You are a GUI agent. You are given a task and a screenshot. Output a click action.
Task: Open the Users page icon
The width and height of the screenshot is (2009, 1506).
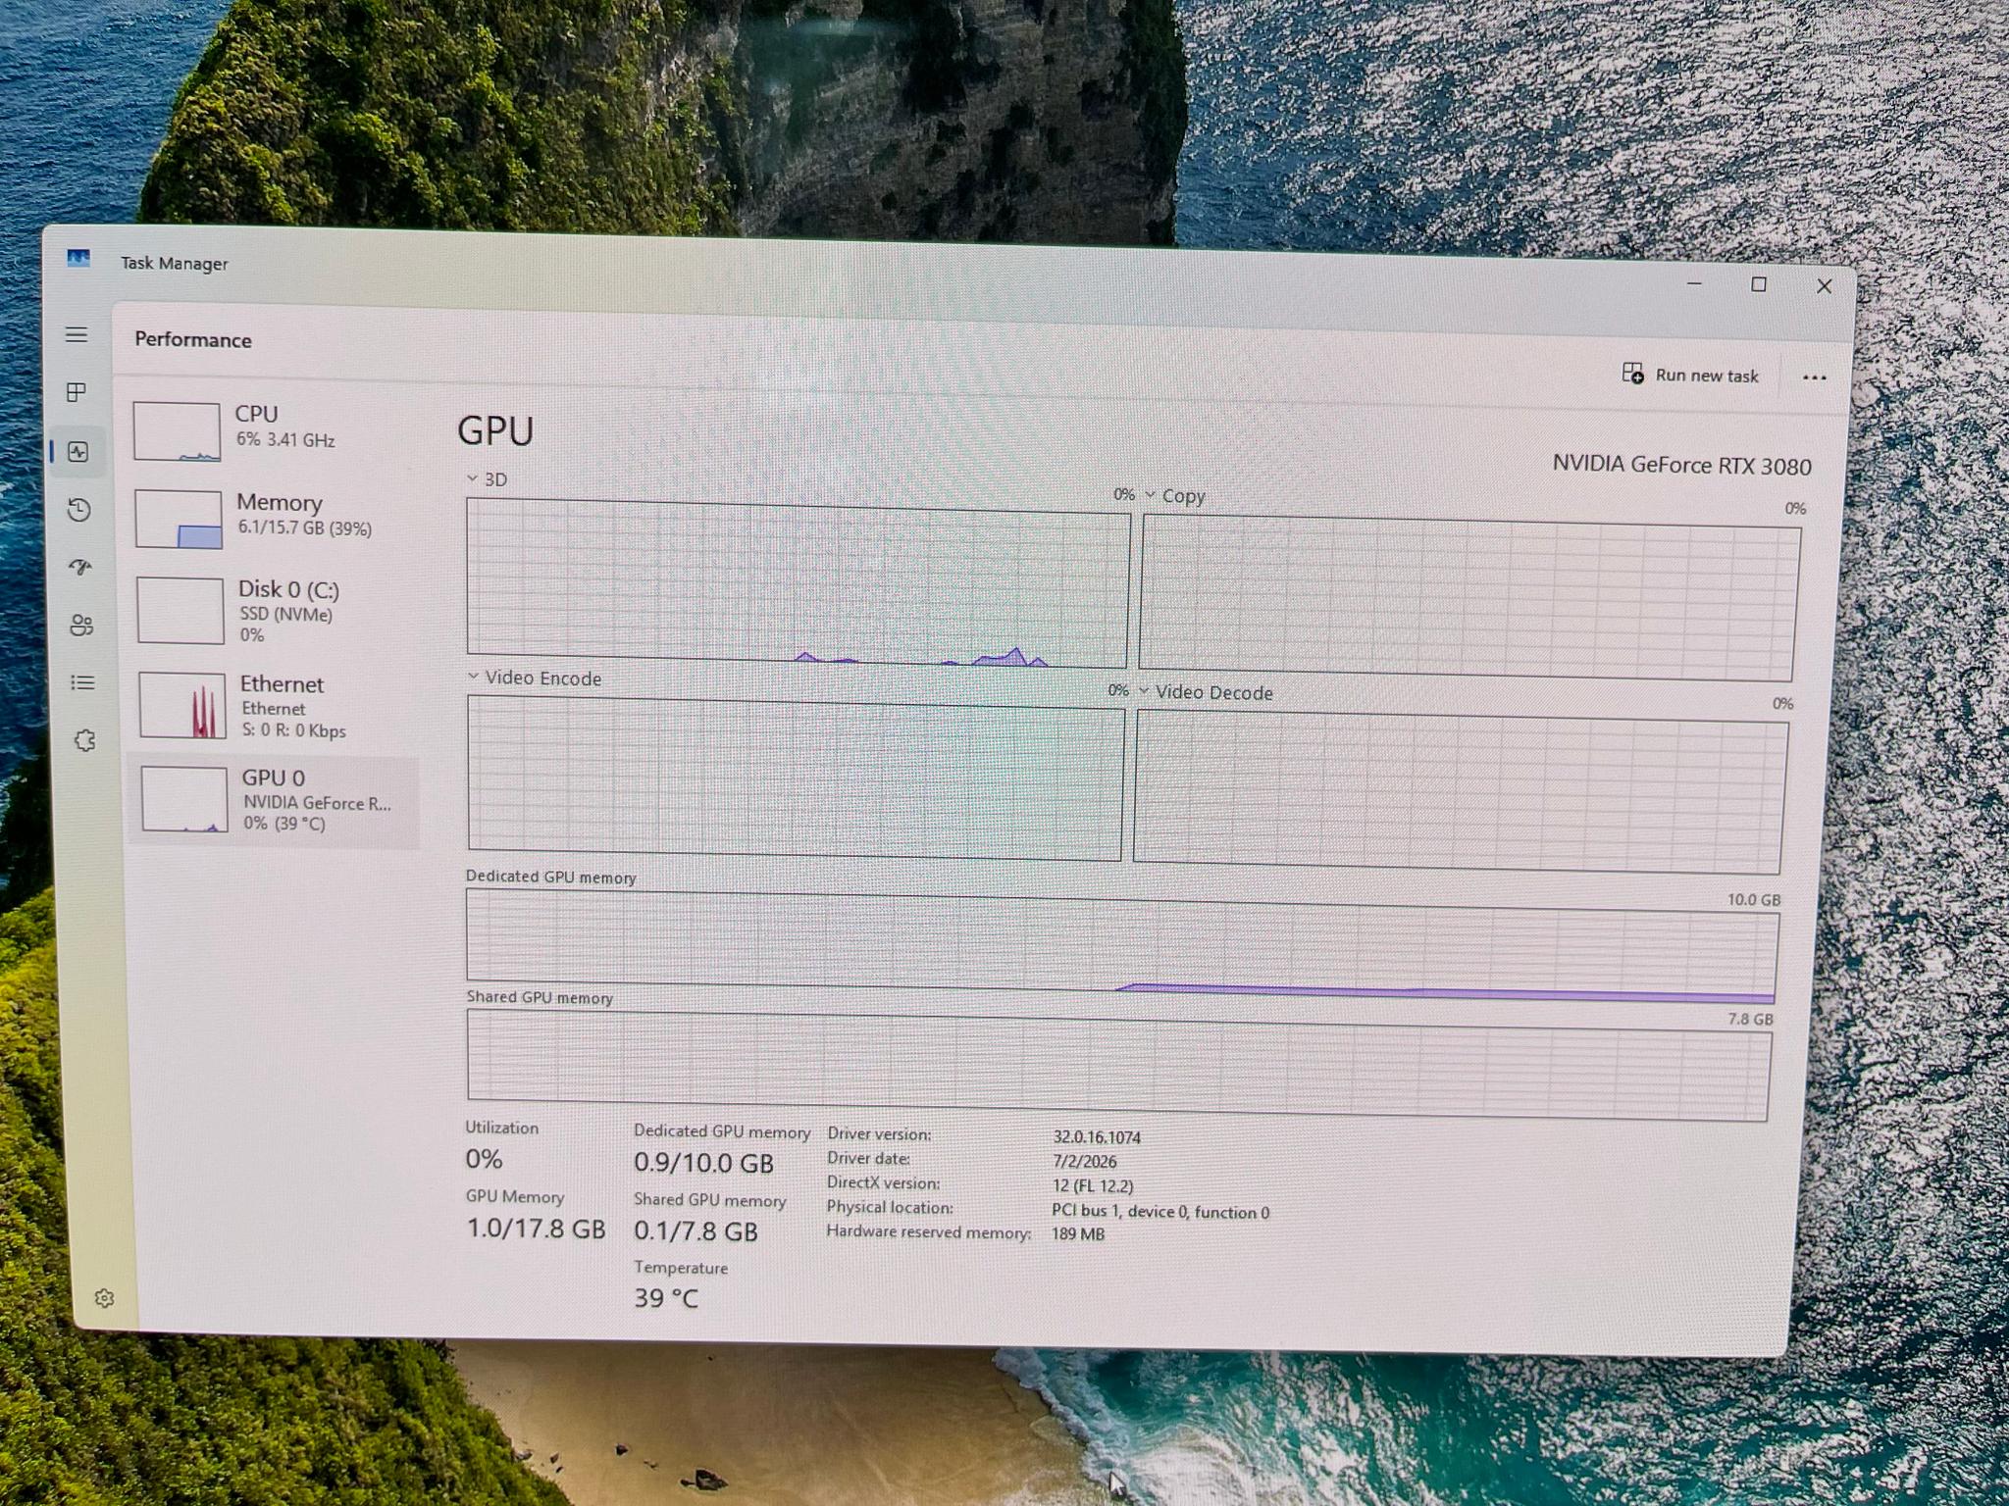(x=81, y=625)
